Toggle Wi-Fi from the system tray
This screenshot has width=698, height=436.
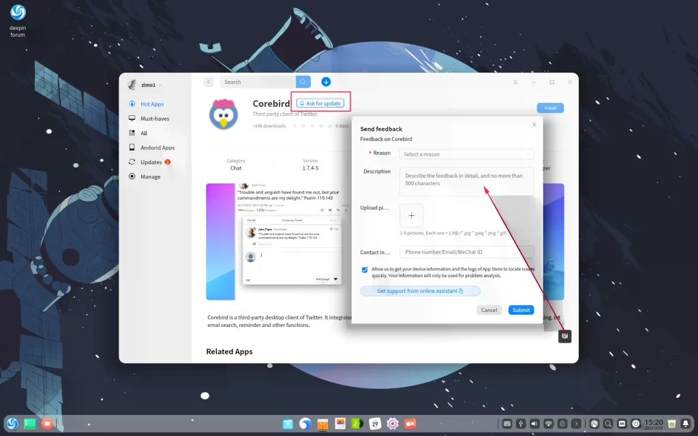[548, 423]
